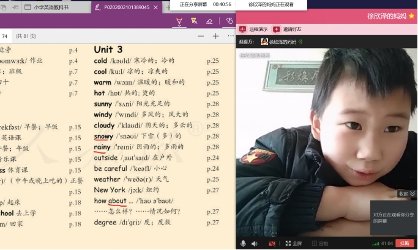The width and height of the screenshot is (418, 250).
Task: Zoom in with the plus button
Action: (x=215, y=36)
